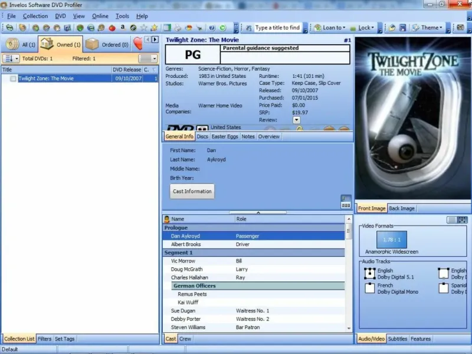Open the Loan to dropdown
472x354 pixels.
point(330,28)
